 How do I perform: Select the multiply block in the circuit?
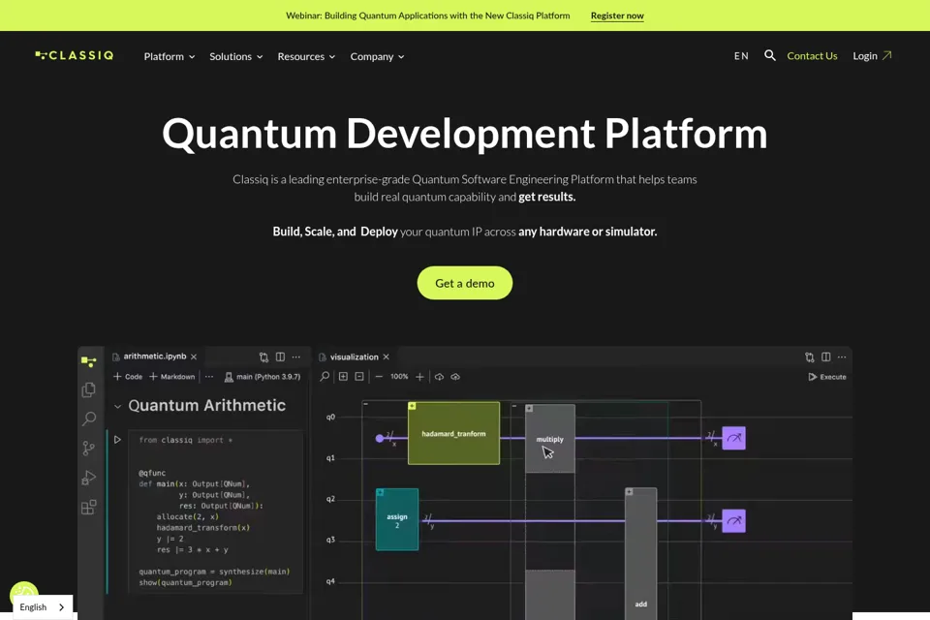click(550, 439)
